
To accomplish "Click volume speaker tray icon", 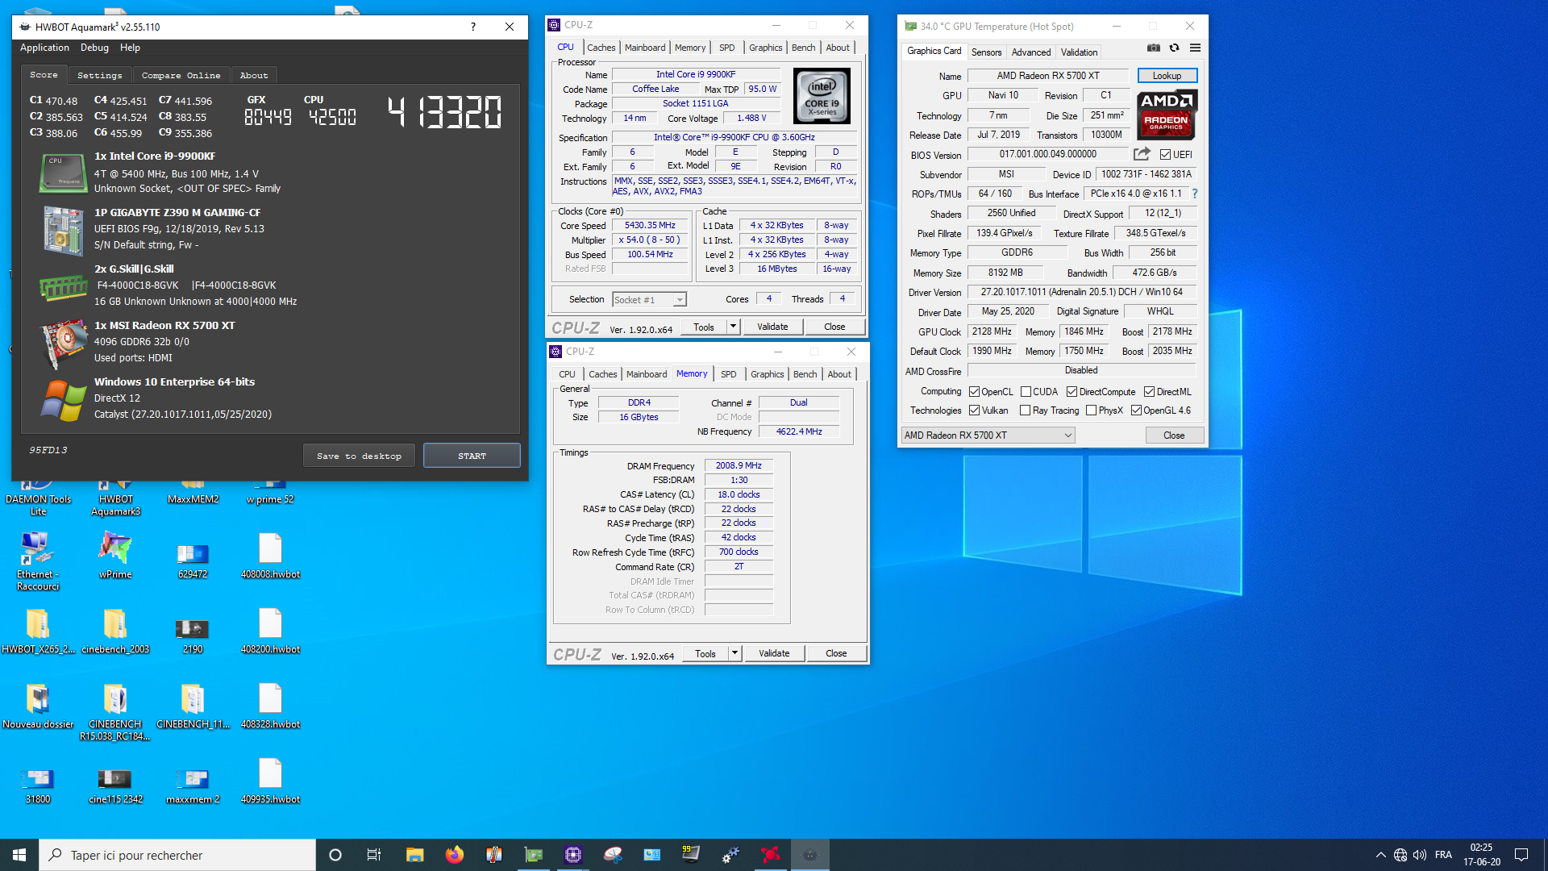I will (x=1420, y=855).
